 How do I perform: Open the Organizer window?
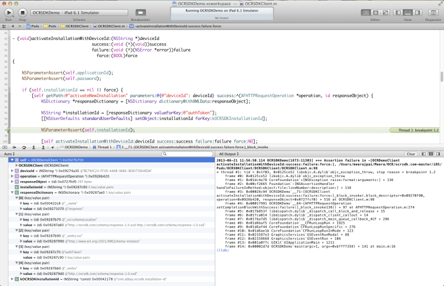click(x=433, y=13)
